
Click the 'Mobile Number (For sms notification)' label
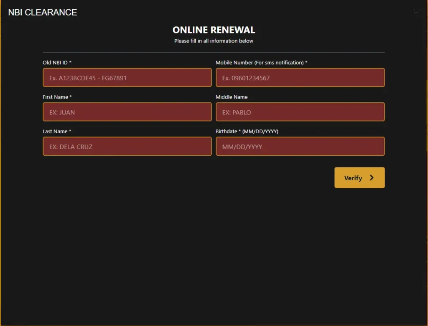tap(262, 63)
